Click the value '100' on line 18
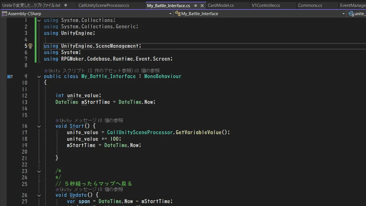Image resolution: width=366 pixels, height=206 pixels. click(114, 139)
